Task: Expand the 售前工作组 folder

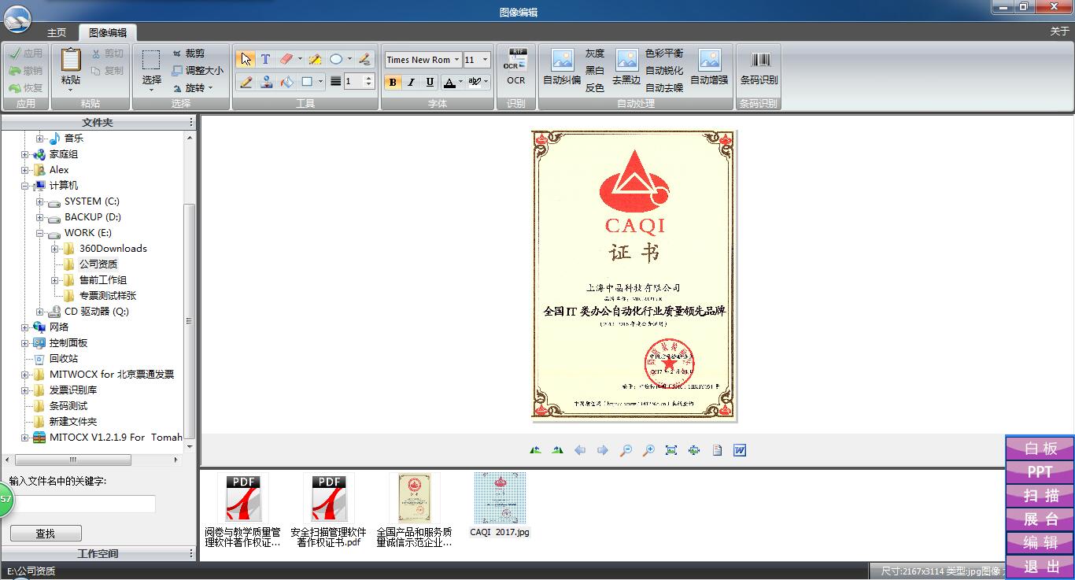Action: pyautogui.click(x=54, y=280)
